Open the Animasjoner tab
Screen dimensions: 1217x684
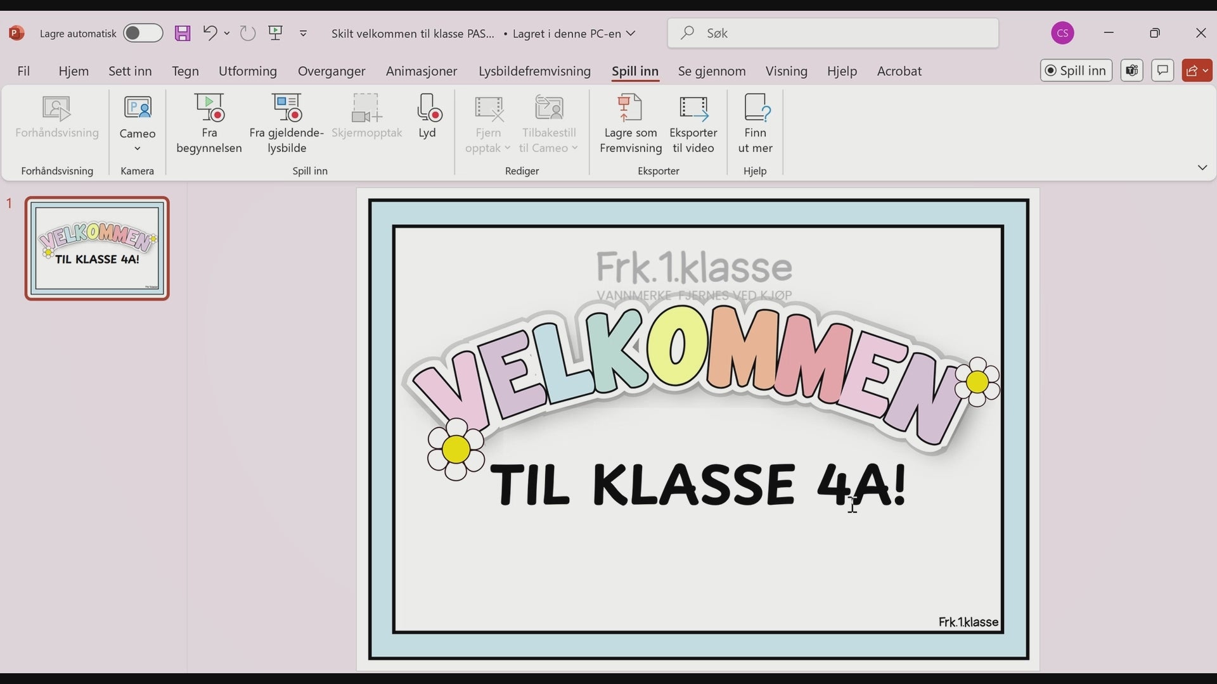[x=422, y=71]
